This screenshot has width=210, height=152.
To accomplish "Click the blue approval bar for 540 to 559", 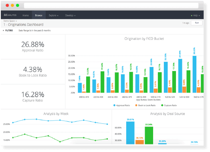I will (x=180, y=76).
